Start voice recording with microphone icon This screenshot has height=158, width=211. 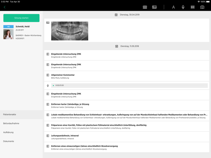tap(183, 7)
